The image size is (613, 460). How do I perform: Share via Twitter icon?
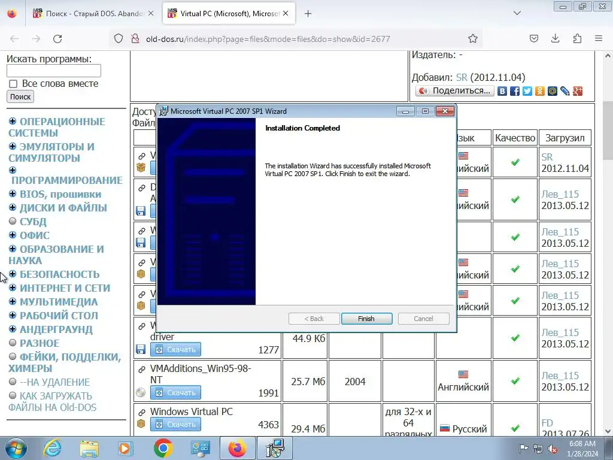(527, 91)
